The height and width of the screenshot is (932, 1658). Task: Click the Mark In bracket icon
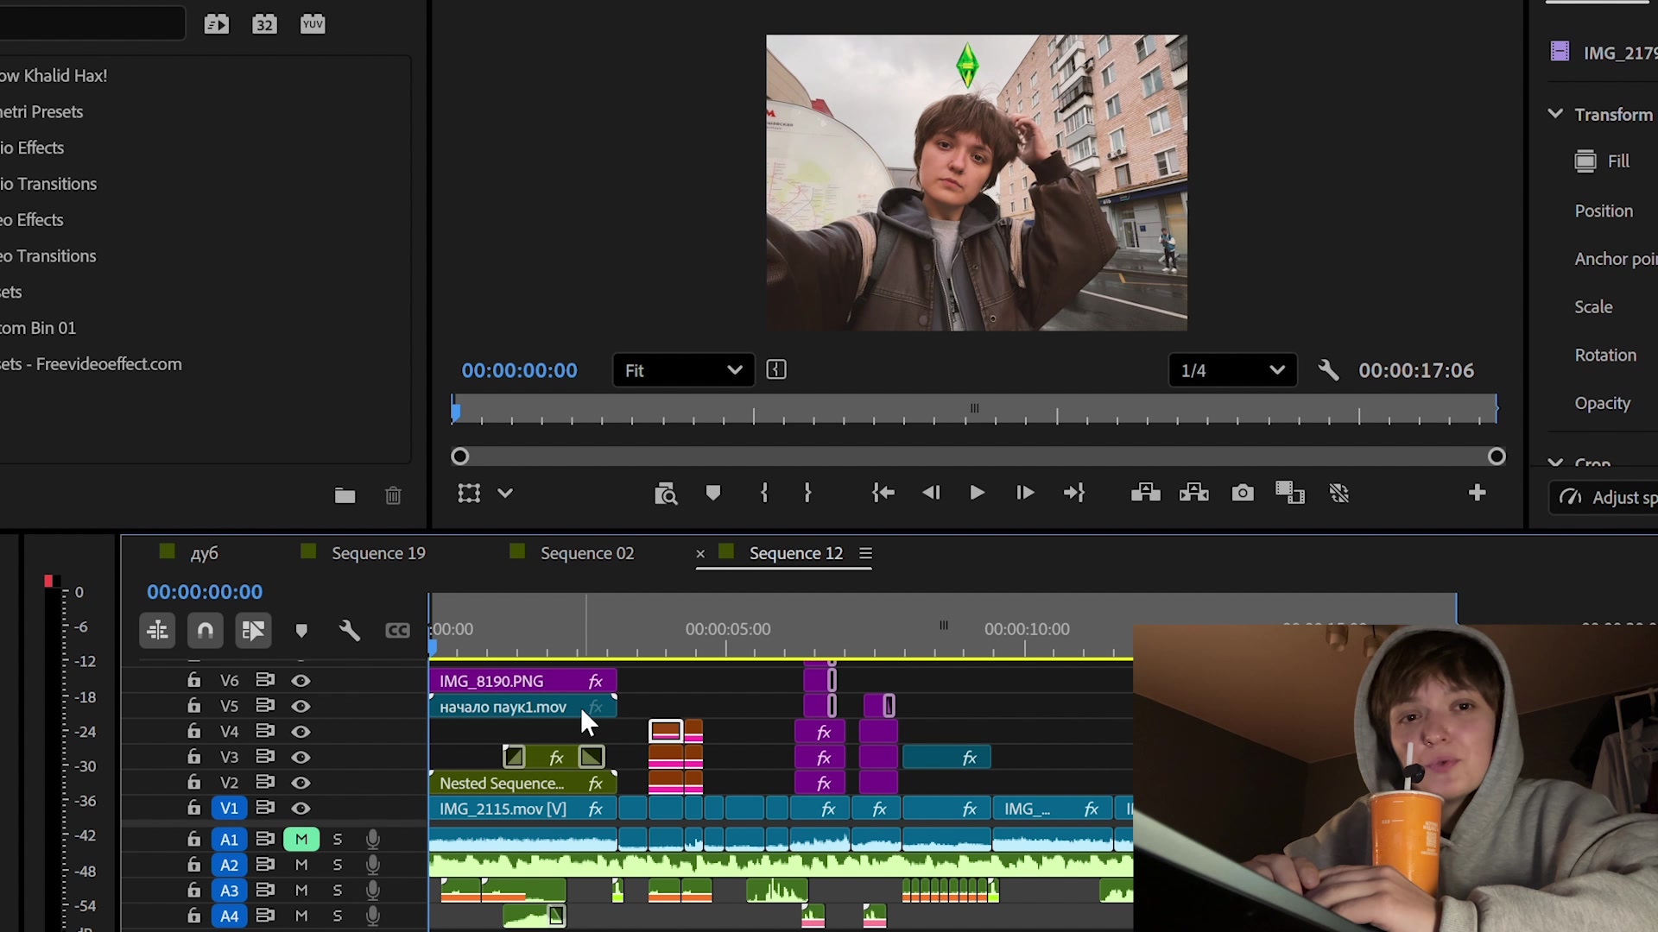pyautogui.click(x=764, y=493)
